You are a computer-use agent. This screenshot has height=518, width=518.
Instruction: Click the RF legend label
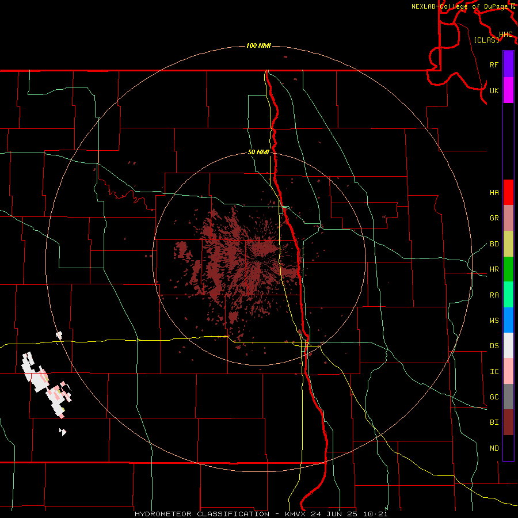click(494, 64)
